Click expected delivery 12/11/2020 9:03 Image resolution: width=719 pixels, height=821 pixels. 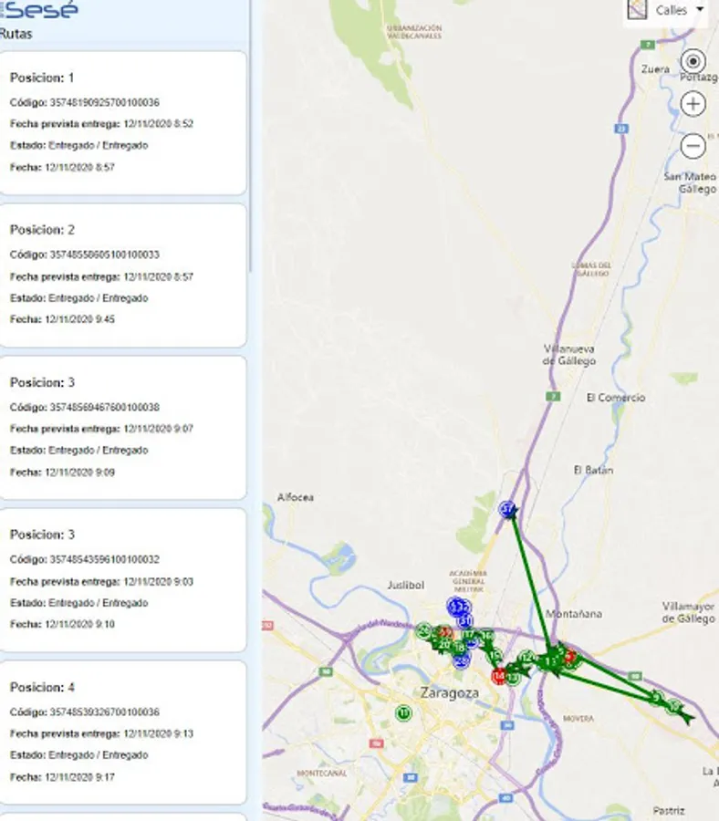tap(158, 582)
